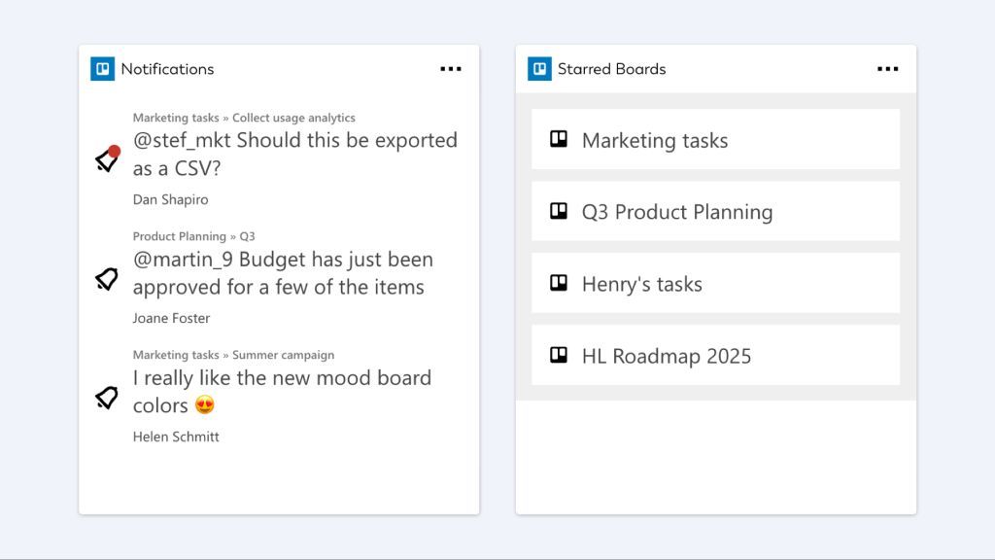This screenshot has width=995, height=560.
Task: Click the bell icon beside Joane Foster's notification
Action: tap(107, 279)
